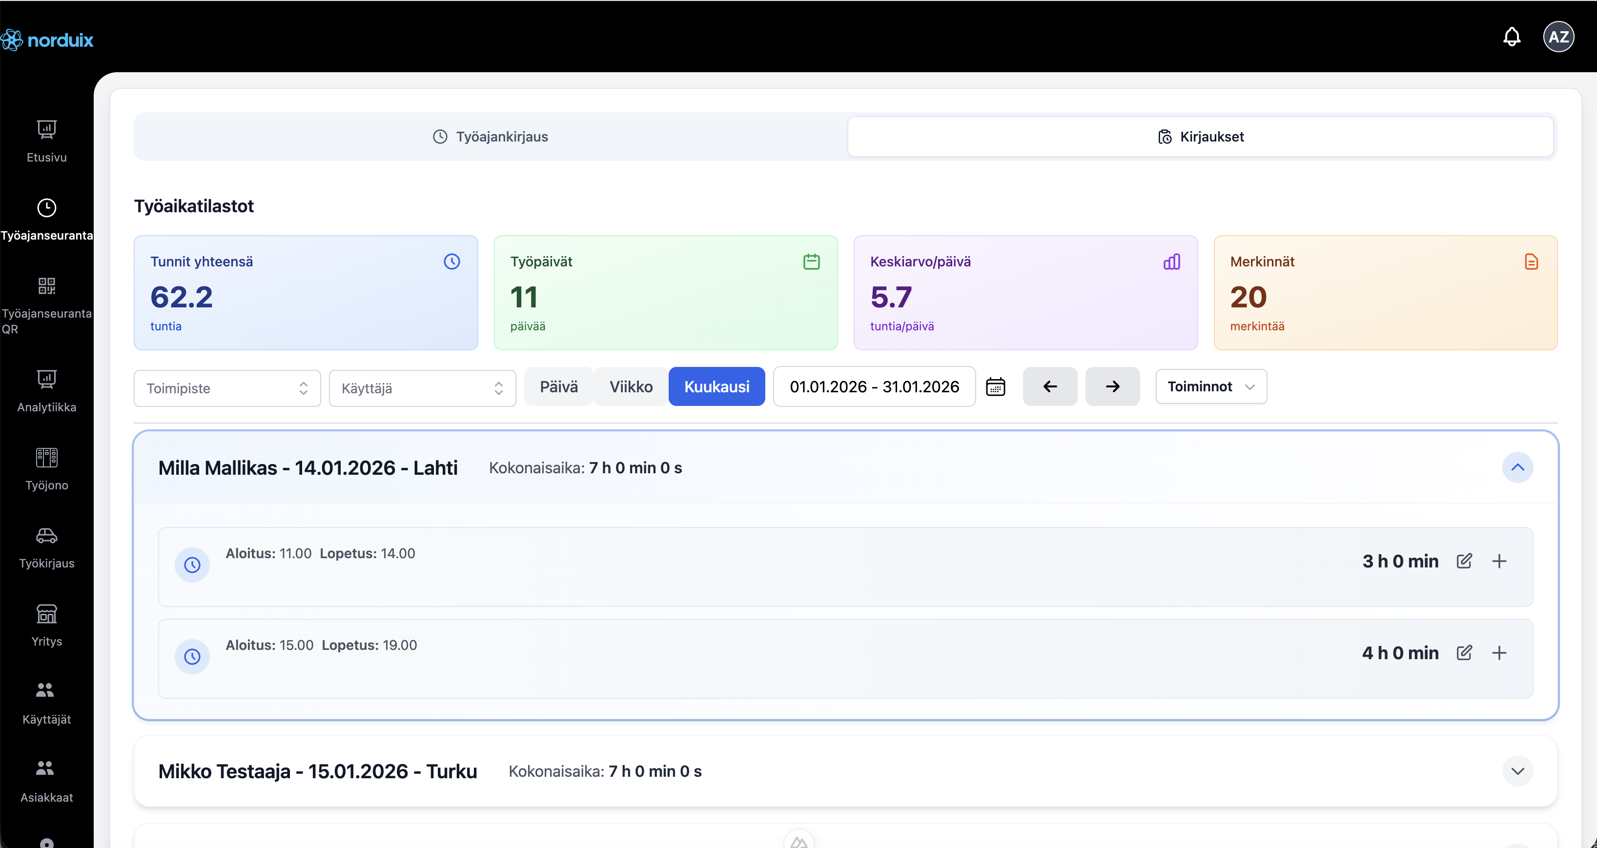This screenshot has width=1597, height=848.
Task: Add to the 15.00–19.00 entry via plus icon
Action: point(1498,653)
